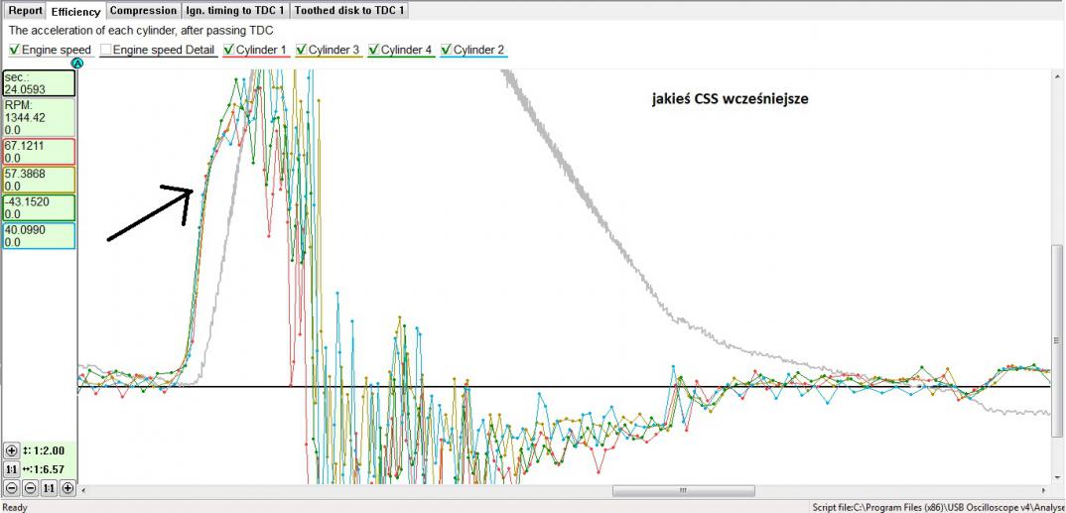This screenshot has height=513, width=1066.
Task: Click the horizontal scale value 1:6.57
Action: coord(48,469)
